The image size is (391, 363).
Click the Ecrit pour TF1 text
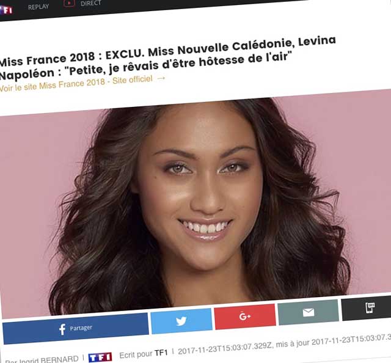(144, 354)
